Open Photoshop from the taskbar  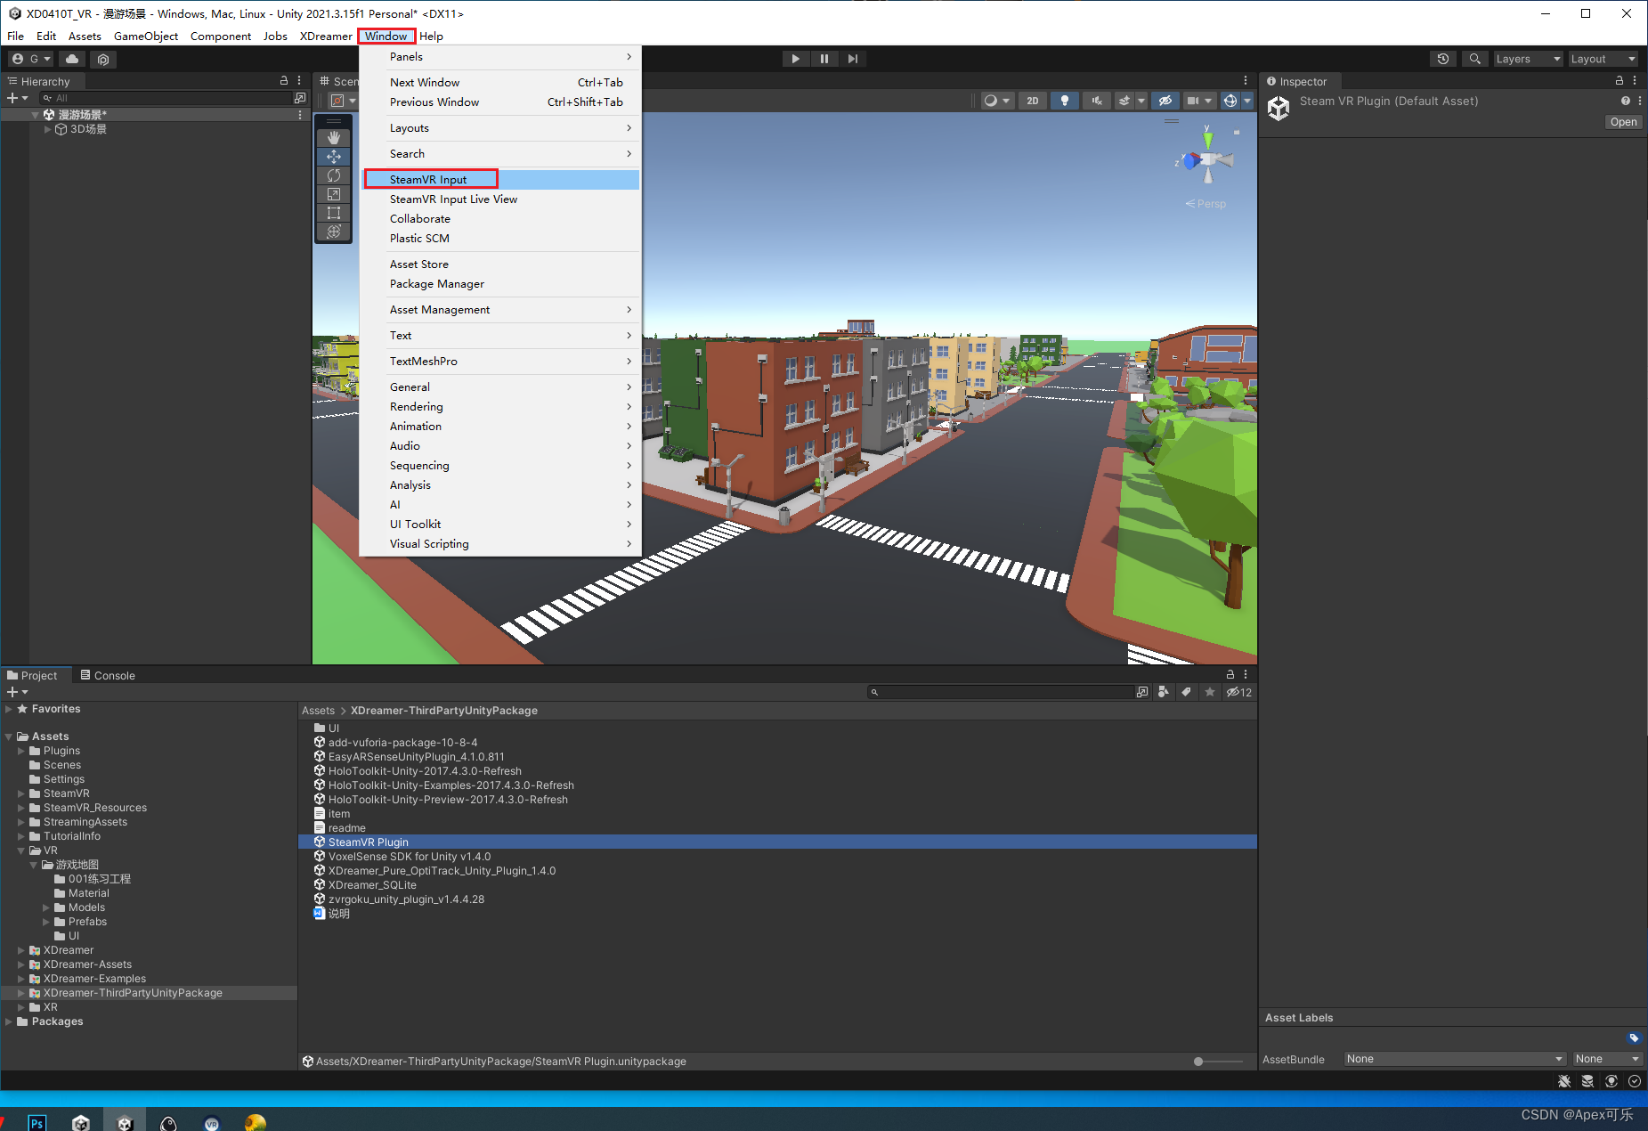pyautogui.click(x=37, y=1122)
